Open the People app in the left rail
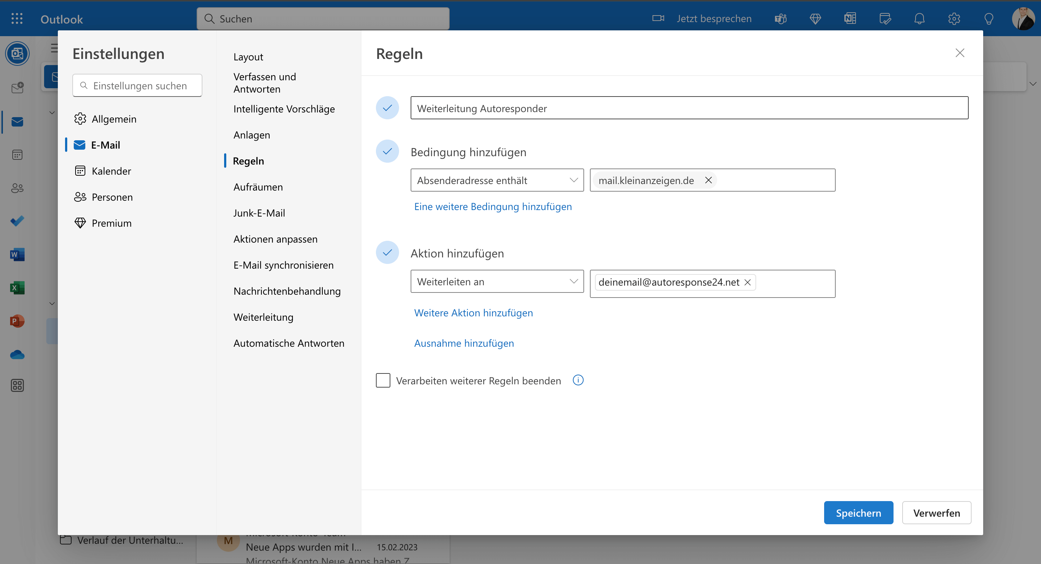This screenshot has height=564, width=1041. click(x=17, y=188)
